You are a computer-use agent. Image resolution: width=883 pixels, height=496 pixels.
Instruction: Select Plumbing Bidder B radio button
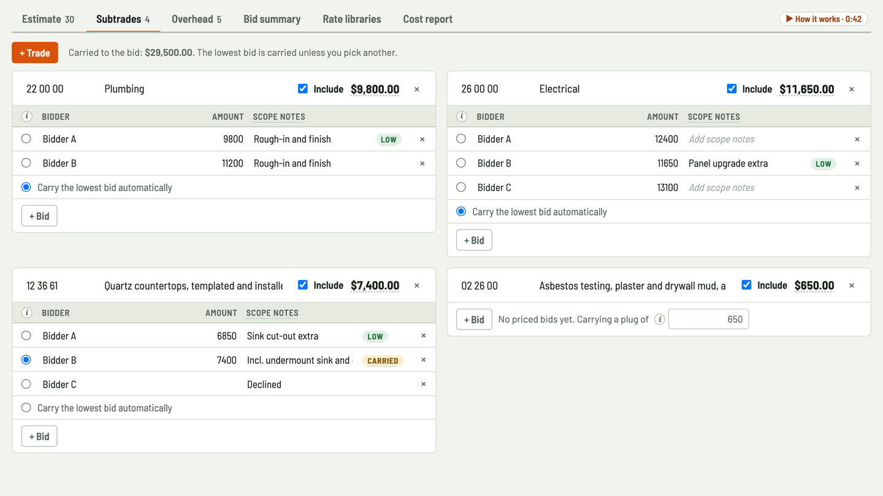(26, 163)
